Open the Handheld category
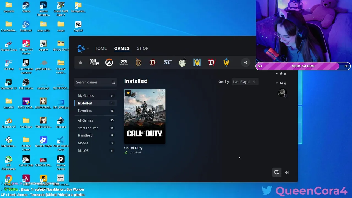 point(95,135)
